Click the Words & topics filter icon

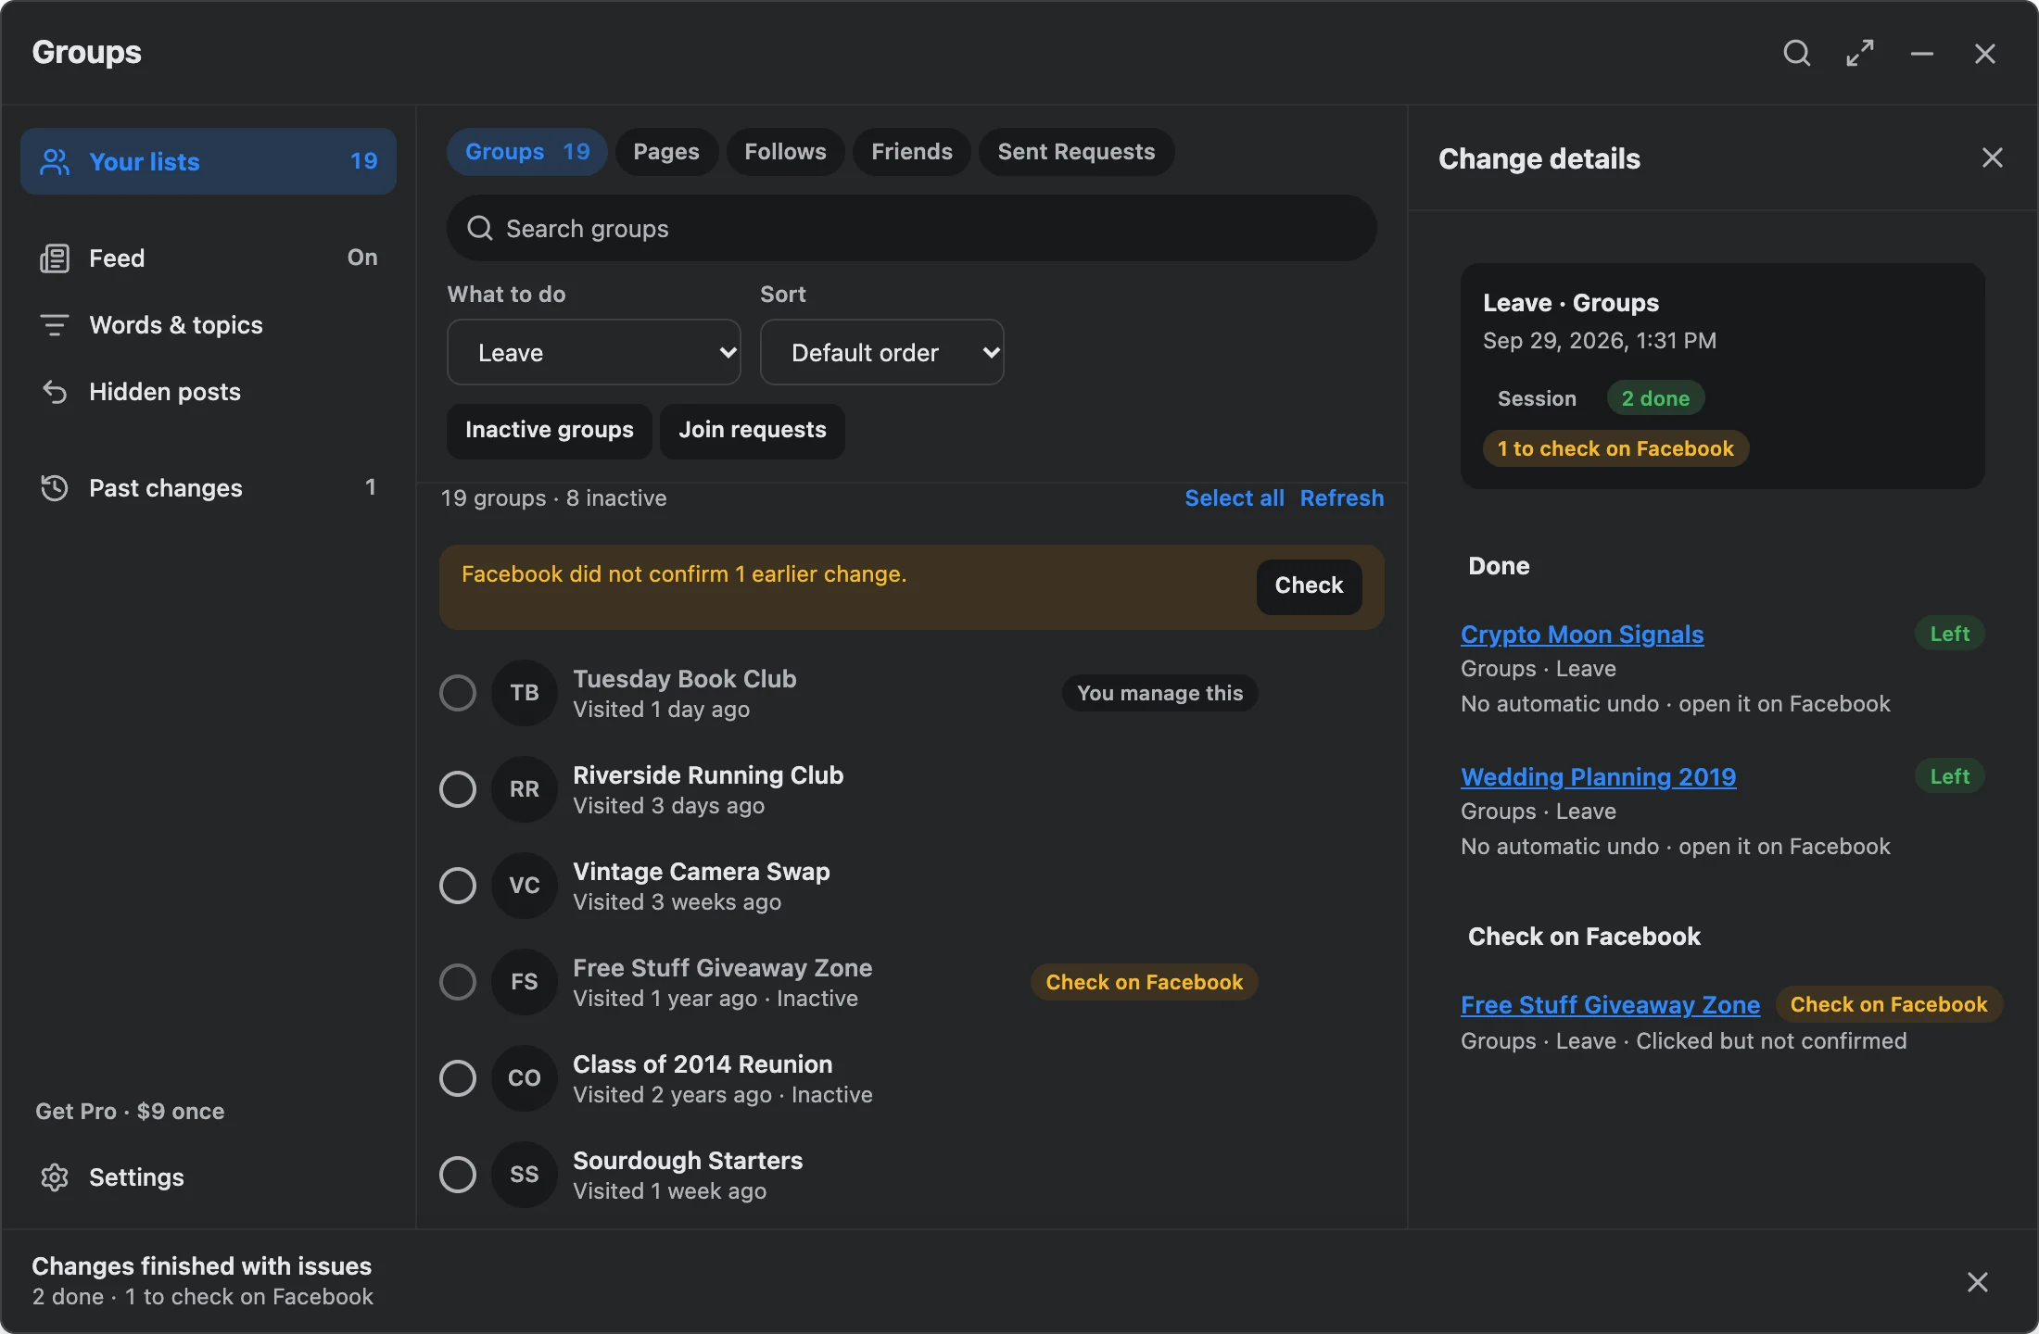tap(55, 325)
